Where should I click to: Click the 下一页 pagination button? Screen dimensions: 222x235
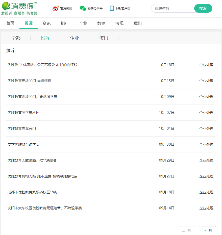[207, 230]
